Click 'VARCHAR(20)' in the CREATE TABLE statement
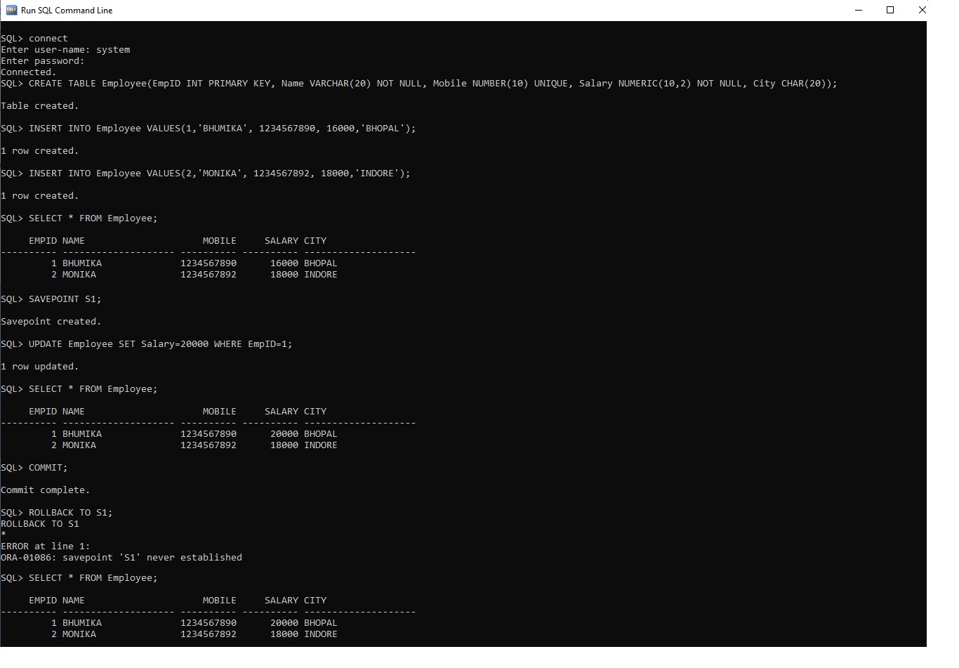The height and width of the screenshot is (668, 959). coord(340,84)
